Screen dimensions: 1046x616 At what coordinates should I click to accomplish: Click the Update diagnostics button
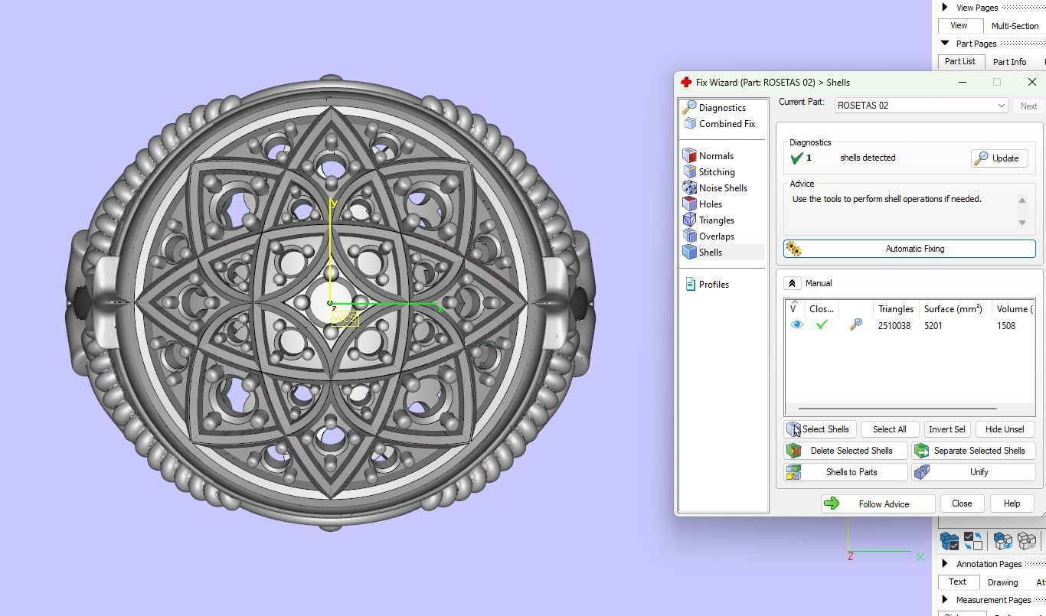(999, 158)
